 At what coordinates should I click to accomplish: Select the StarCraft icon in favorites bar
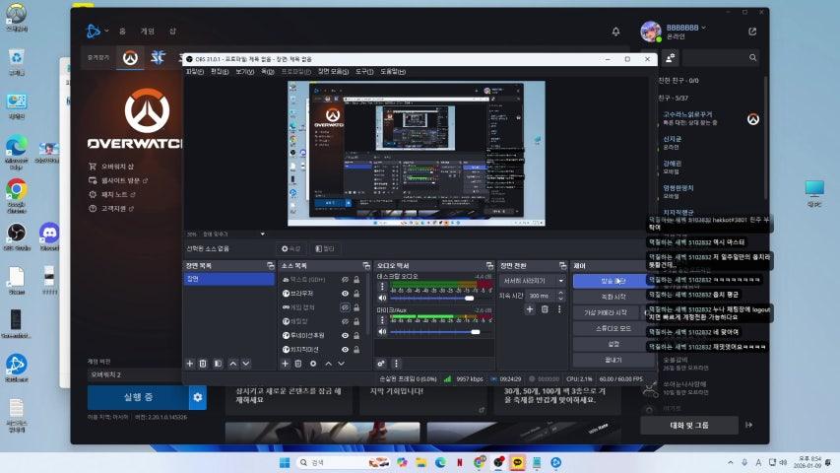(158, 58)
